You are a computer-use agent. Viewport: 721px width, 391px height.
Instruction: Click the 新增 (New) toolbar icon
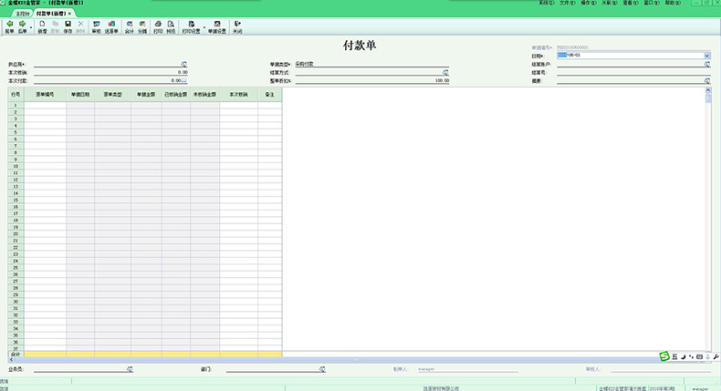(x=42, y=26)
